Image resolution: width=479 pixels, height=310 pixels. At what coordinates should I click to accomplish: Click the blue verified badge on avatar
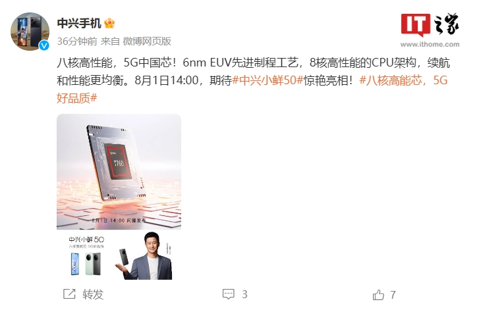[44, 45]
